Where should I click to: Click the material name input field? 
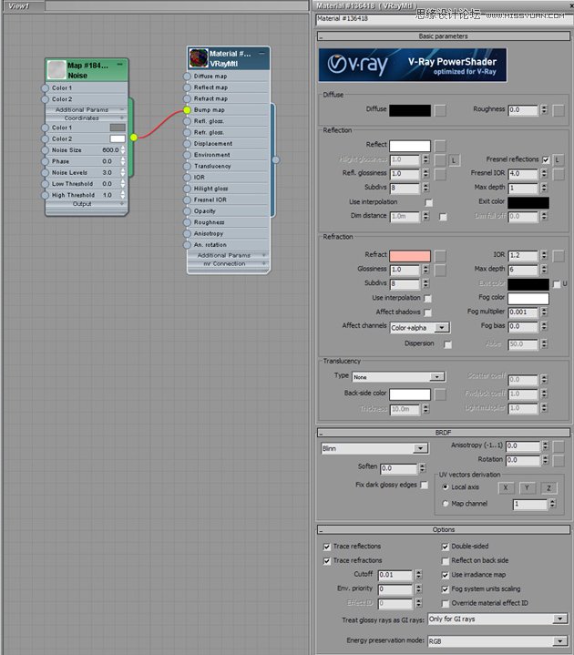444,19
